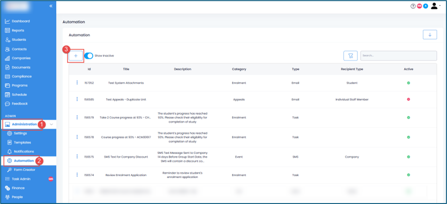Screen dimensions: 447x204
Task: Select Templates under Administration
Action: pos(23,142)
